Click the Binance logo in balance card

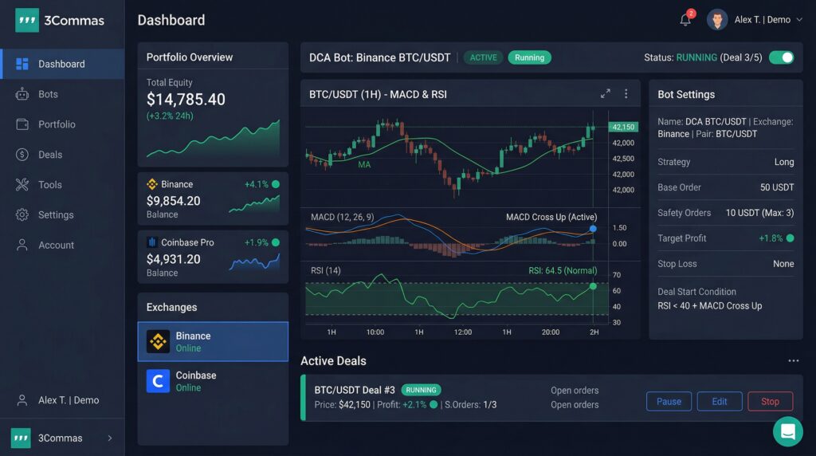click(152, 184)
